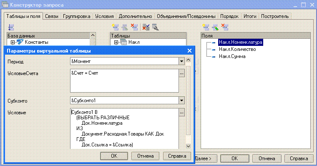Switch to the Дополнительно tab
The image size is (317, 166).
(x=135, y=16)
